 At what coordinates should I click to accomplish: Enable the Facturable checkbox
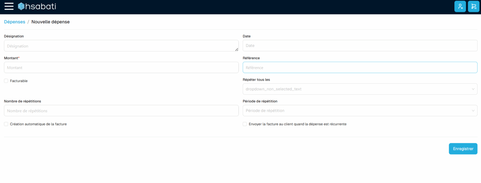(6, 81)
